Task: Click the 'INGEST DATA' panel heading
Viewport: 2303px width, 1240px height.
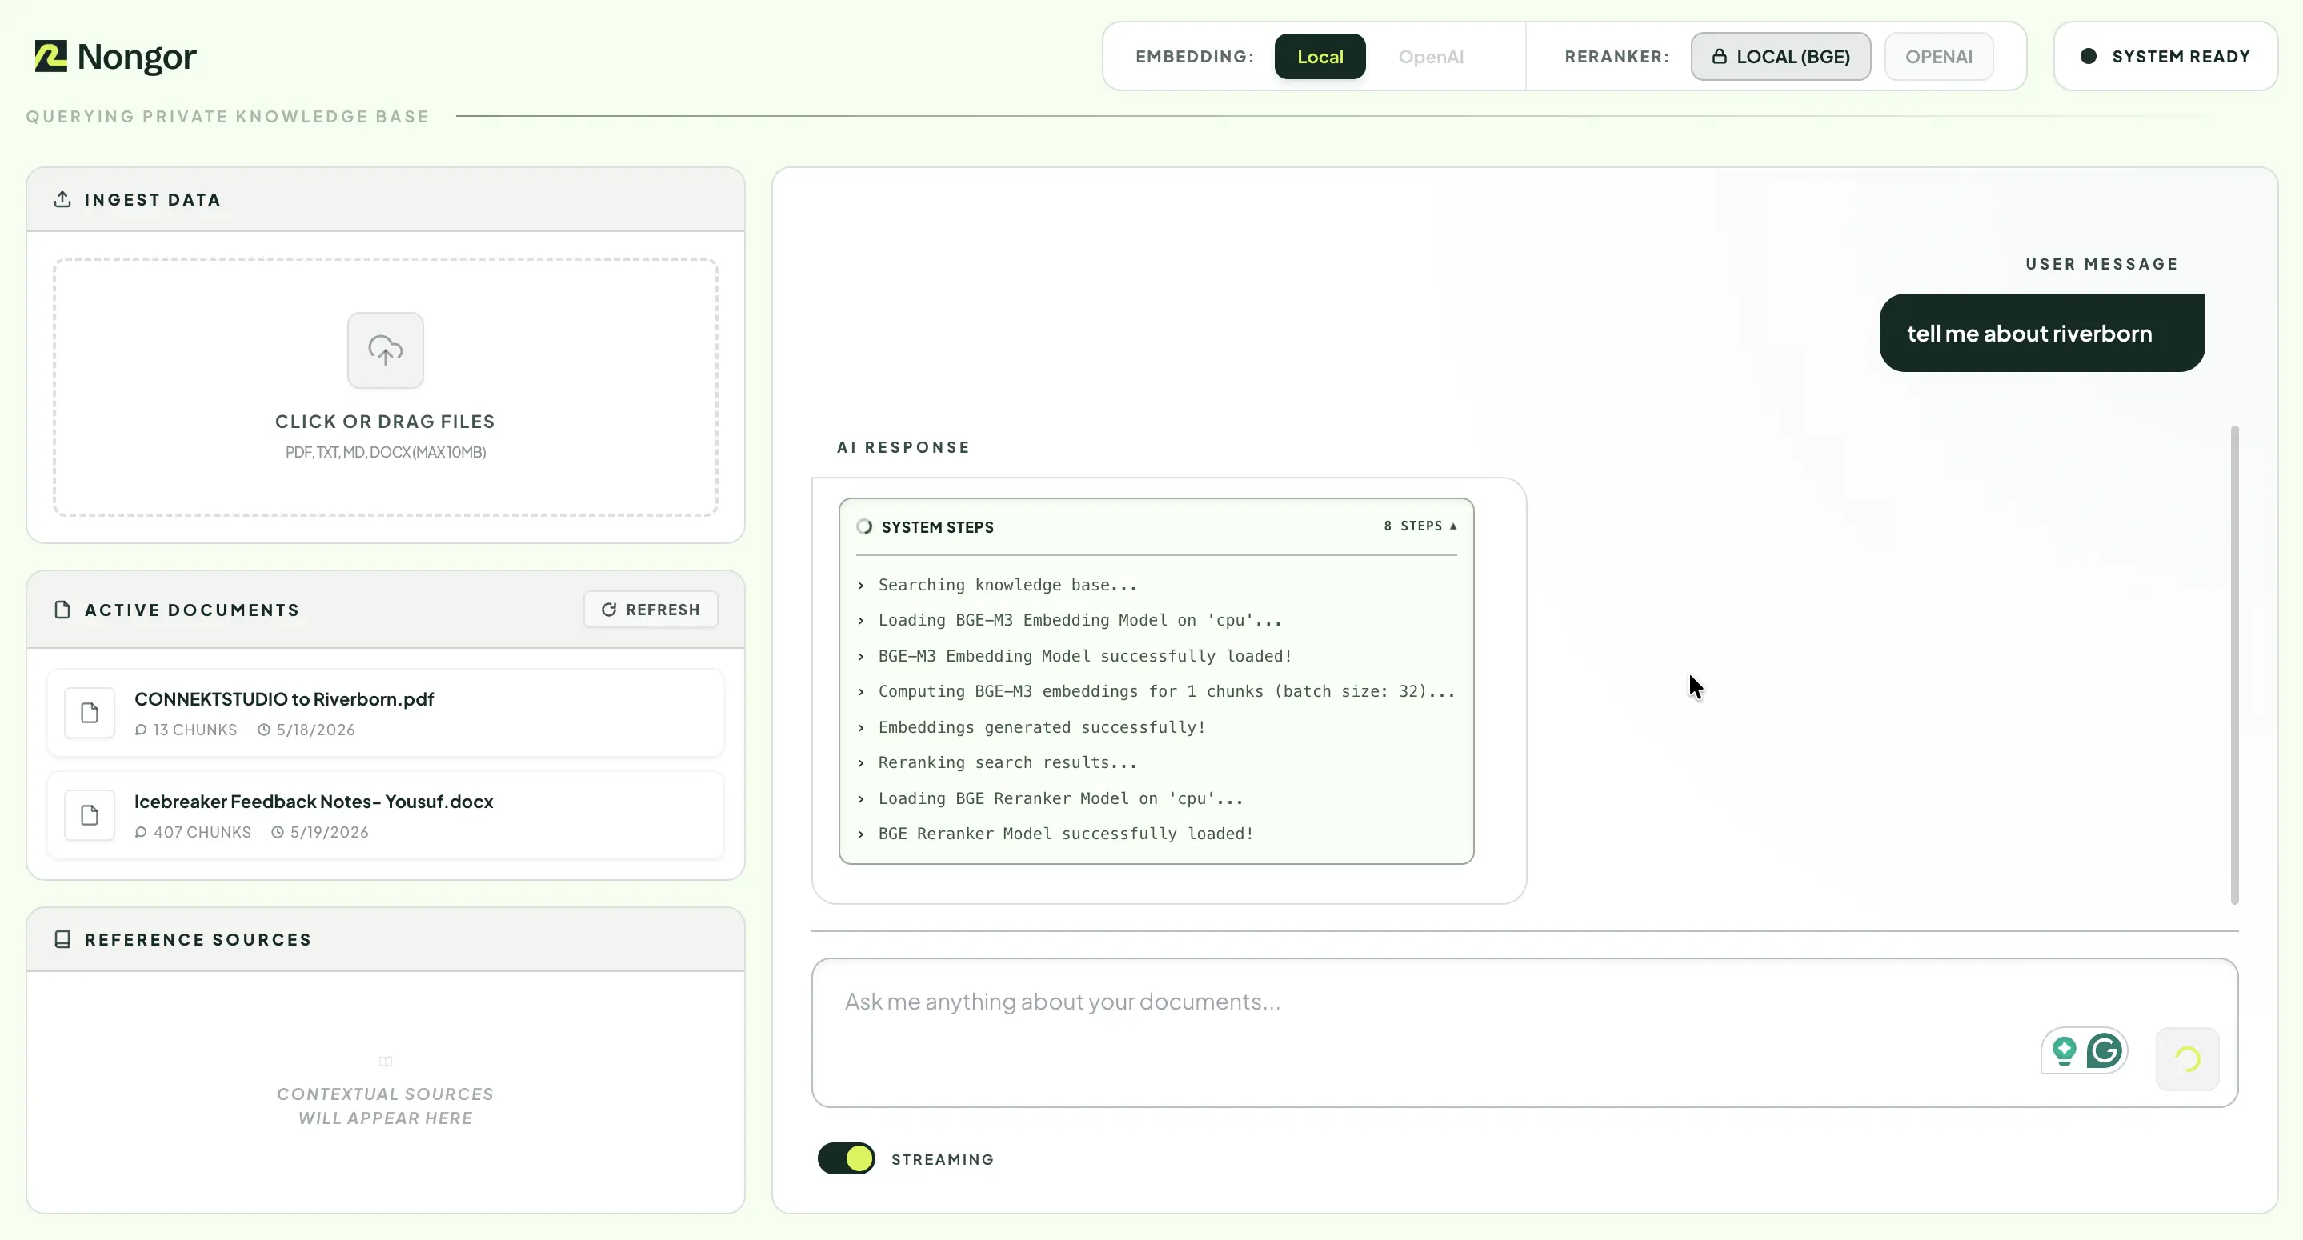Action: click(x=152, y=199)
